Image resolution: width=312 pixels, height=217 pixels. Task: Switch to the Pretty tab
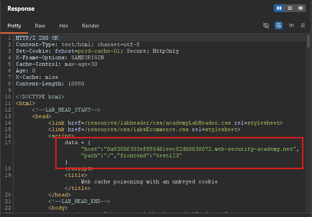(x=14, y=26)
